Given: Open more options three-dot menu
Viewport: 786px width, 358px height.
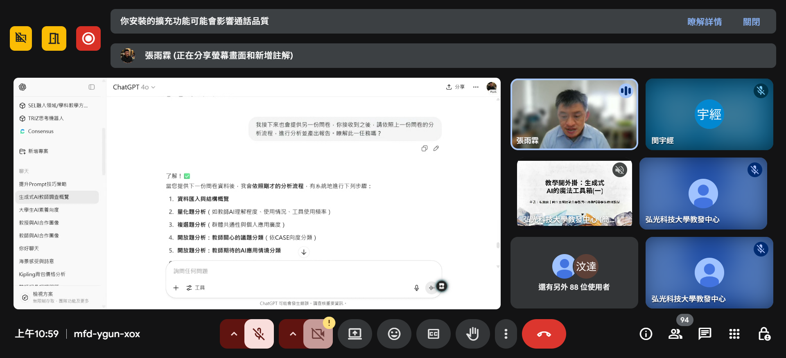Looking at the screenshot, I should pyautogui.click(x=506, y=334).
